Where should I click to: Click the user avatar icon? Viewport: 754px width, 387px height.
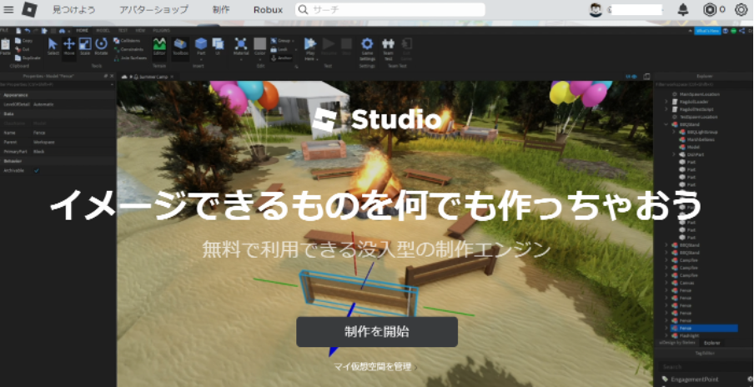[x=596, y=10]
